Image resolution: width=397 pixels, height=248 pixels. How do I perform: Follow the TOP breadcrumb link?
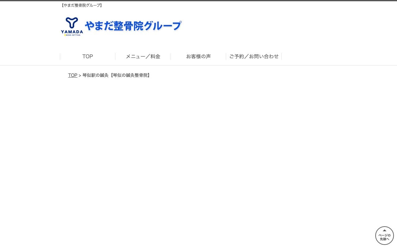[73, 75]
